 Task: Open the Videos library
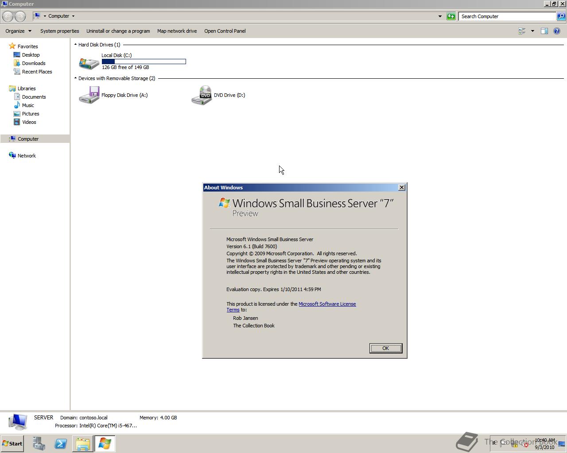point(29,122)
